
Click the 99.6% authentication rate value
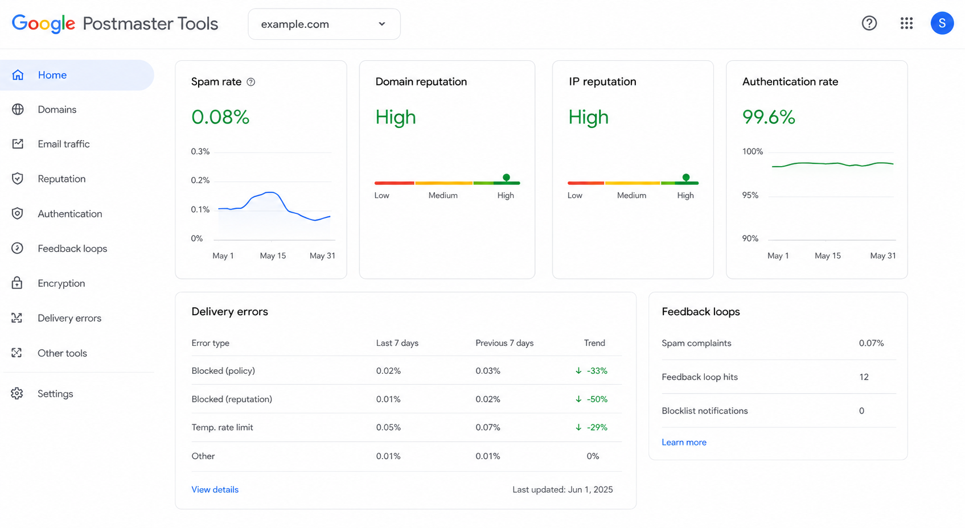pyautogui.click(x=769, y=117)
